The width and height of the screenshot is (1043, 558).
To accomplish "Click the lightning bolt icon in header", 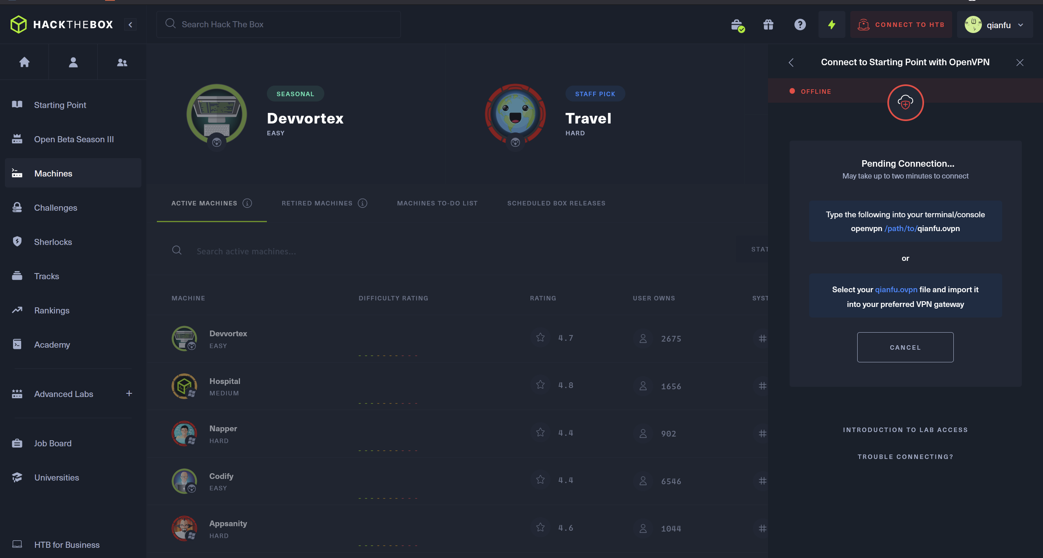I will (x=832, y=25).
